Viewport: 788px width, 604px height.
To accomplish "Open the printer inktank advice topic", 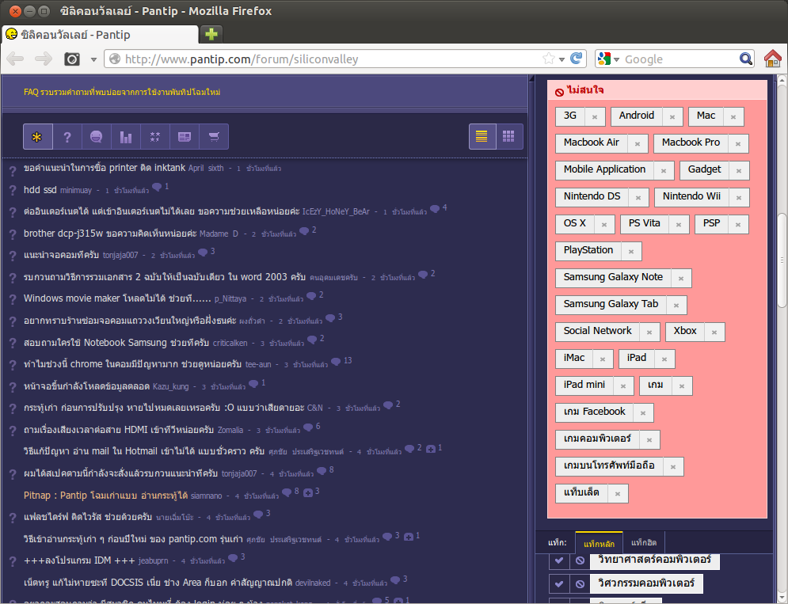I will click(105, 167).
